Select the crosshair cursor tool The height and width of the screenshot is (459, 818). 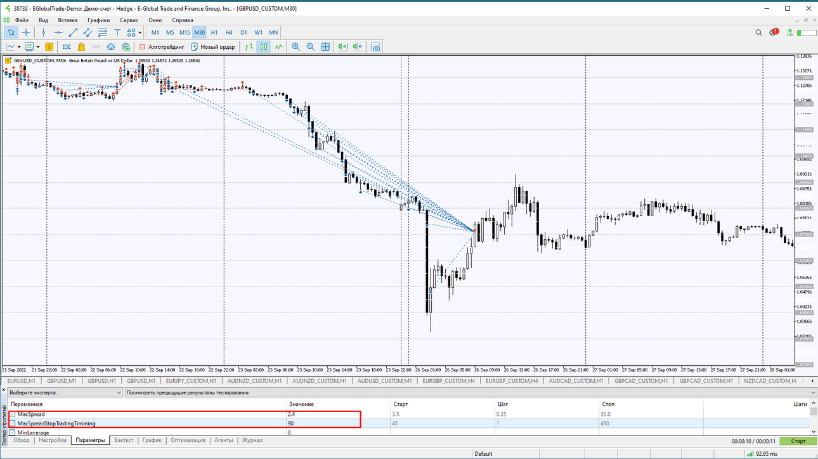(26, 32)
